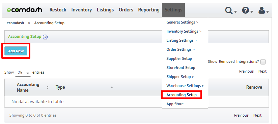The image size is (278, 124).
Task: Toggle Show Removed Integrations checkbox
Action: click(x=263, y=62)
